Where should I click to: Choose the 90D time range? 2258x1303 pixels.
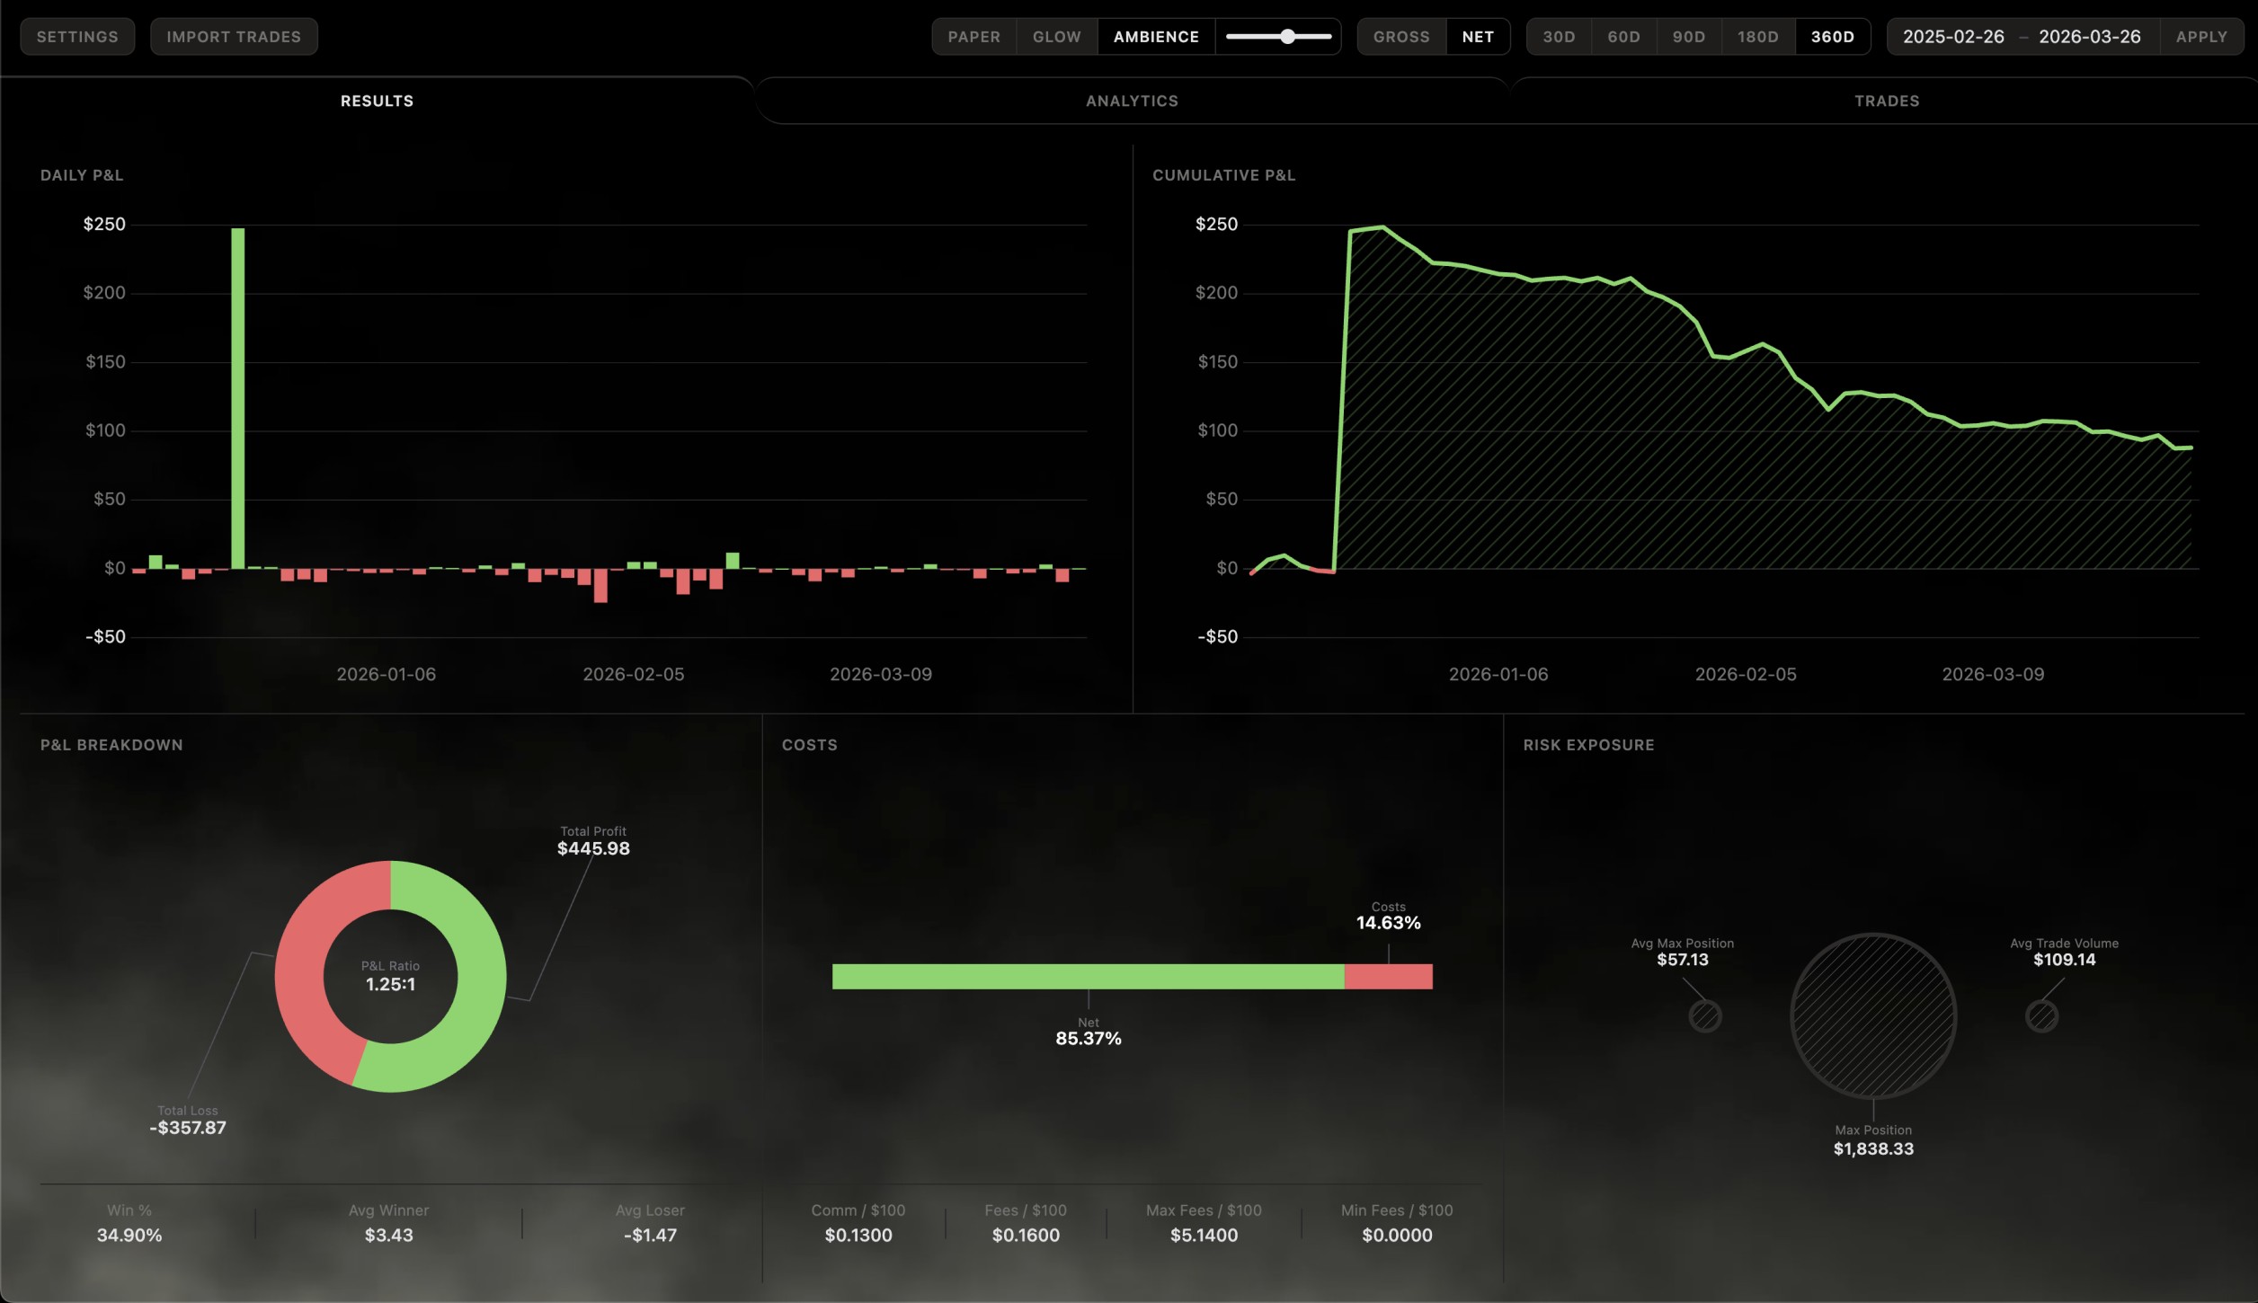(x=1688, y=37)
